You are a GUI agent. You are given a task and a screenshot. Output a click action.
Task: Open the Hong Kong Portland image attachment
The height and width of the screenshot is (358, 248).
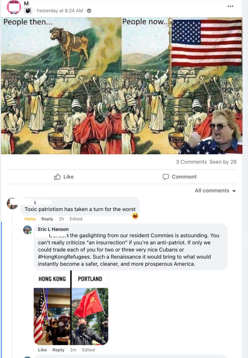(71, 308)
